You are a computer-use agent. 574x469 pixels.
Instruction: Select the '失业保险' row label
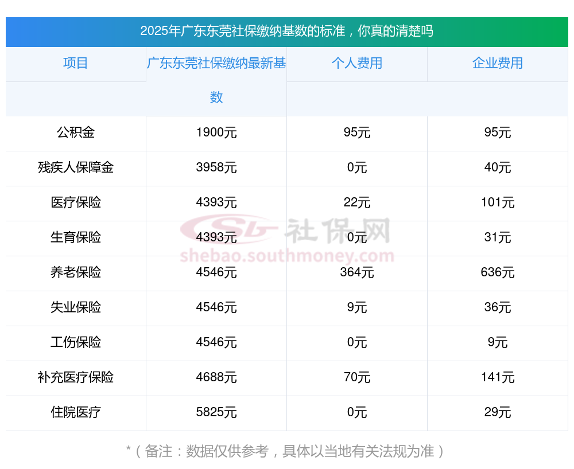[x=76, y=307]
